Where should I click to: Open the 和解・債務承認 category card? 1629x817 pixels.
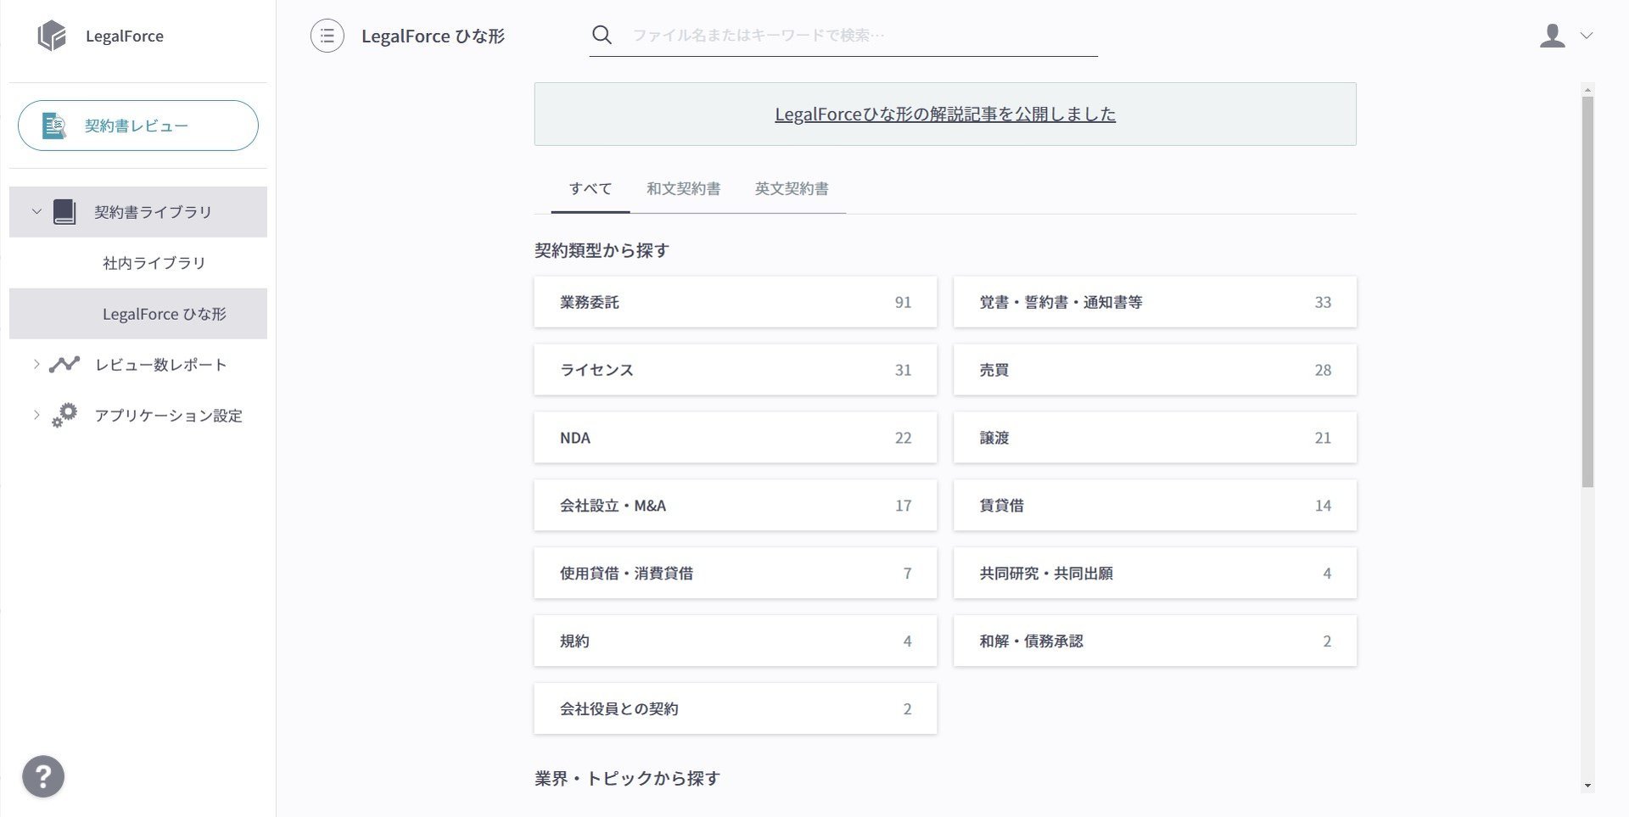(x=1155, y=641)
